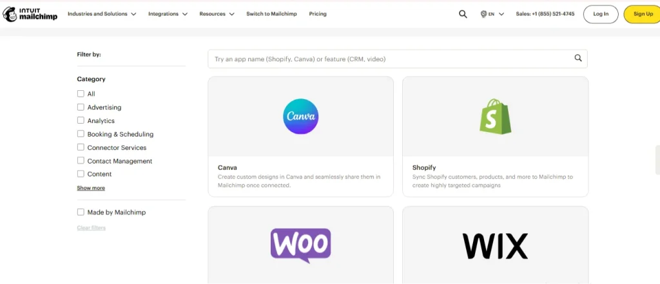The image size is (660, 284).
Task: Enable the Analytics filter checkbox
Action: click(x=81, y=120)
